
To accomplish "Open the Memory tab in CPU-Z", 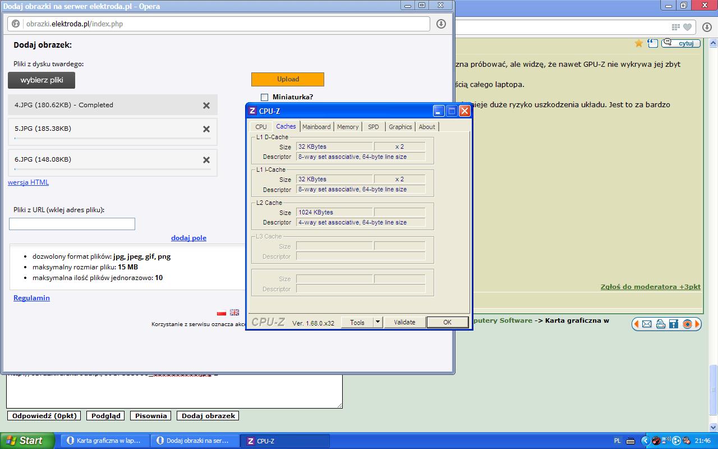I will pyautogui.click(x=348, y=127).
